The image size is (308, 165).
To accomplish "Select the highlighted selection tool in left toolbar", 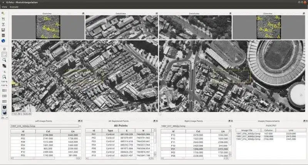I will click(4, 54).
